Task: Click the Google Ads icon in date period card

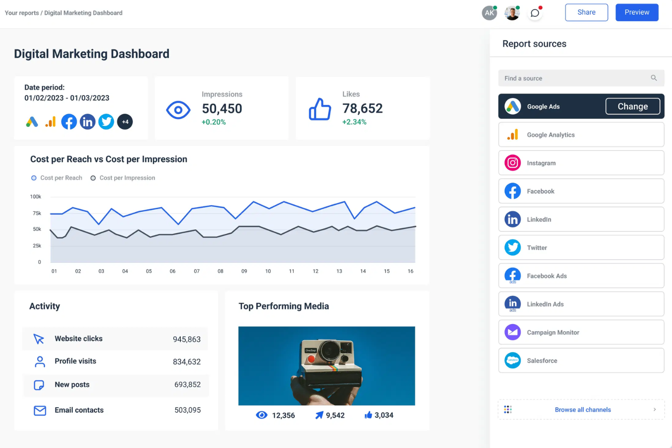Action: coord(31,122)
